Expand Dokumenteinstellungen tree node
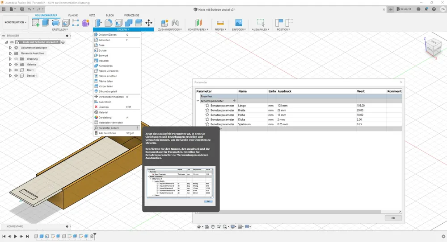Screen dimensions: 447x242 pos(10,48)
